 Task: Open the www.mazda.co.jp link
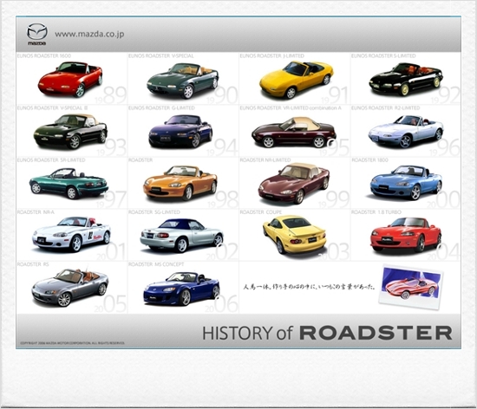pos(89,34)
